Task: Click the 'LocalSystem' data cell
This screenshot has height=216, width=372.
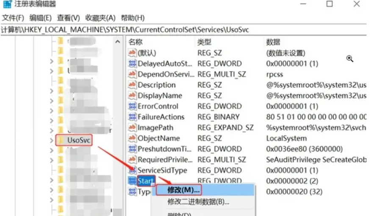Action: click(x=286, y=138)
